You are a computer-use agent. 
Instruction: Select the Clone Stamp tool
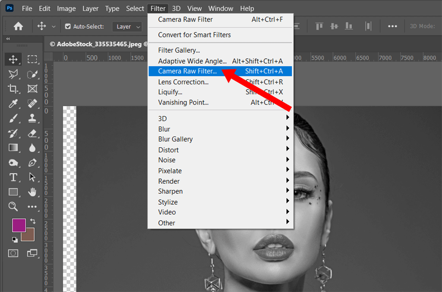pyautogui.click(x=32, y=118)
